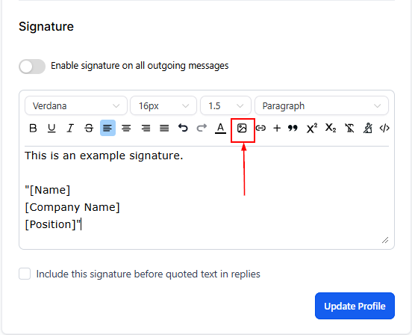Align text left
Screen dimensions: 412x335
(107, 128)
